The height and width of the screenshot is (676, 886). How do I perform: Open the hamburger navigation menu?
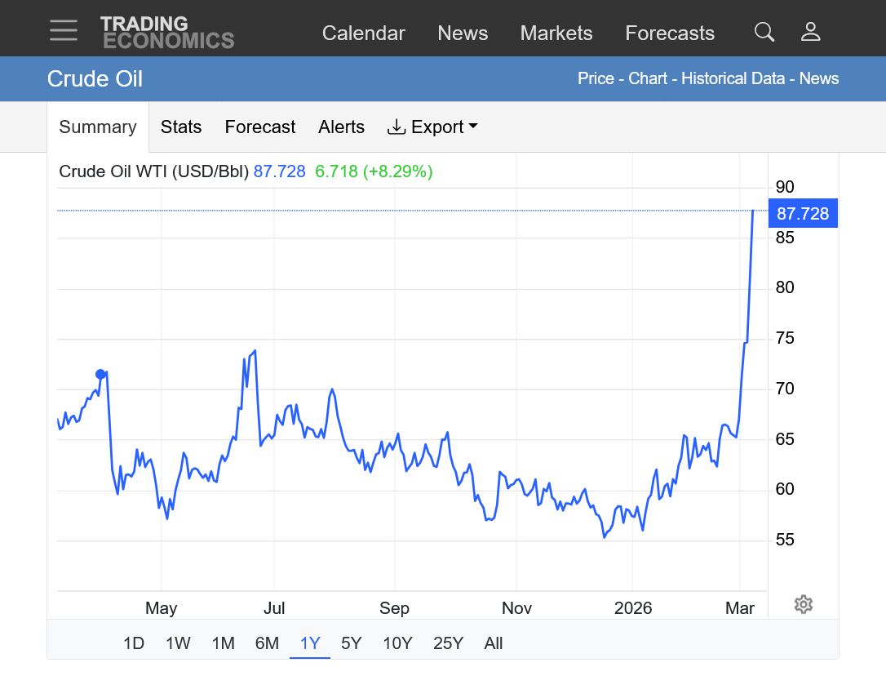[64, 31]
